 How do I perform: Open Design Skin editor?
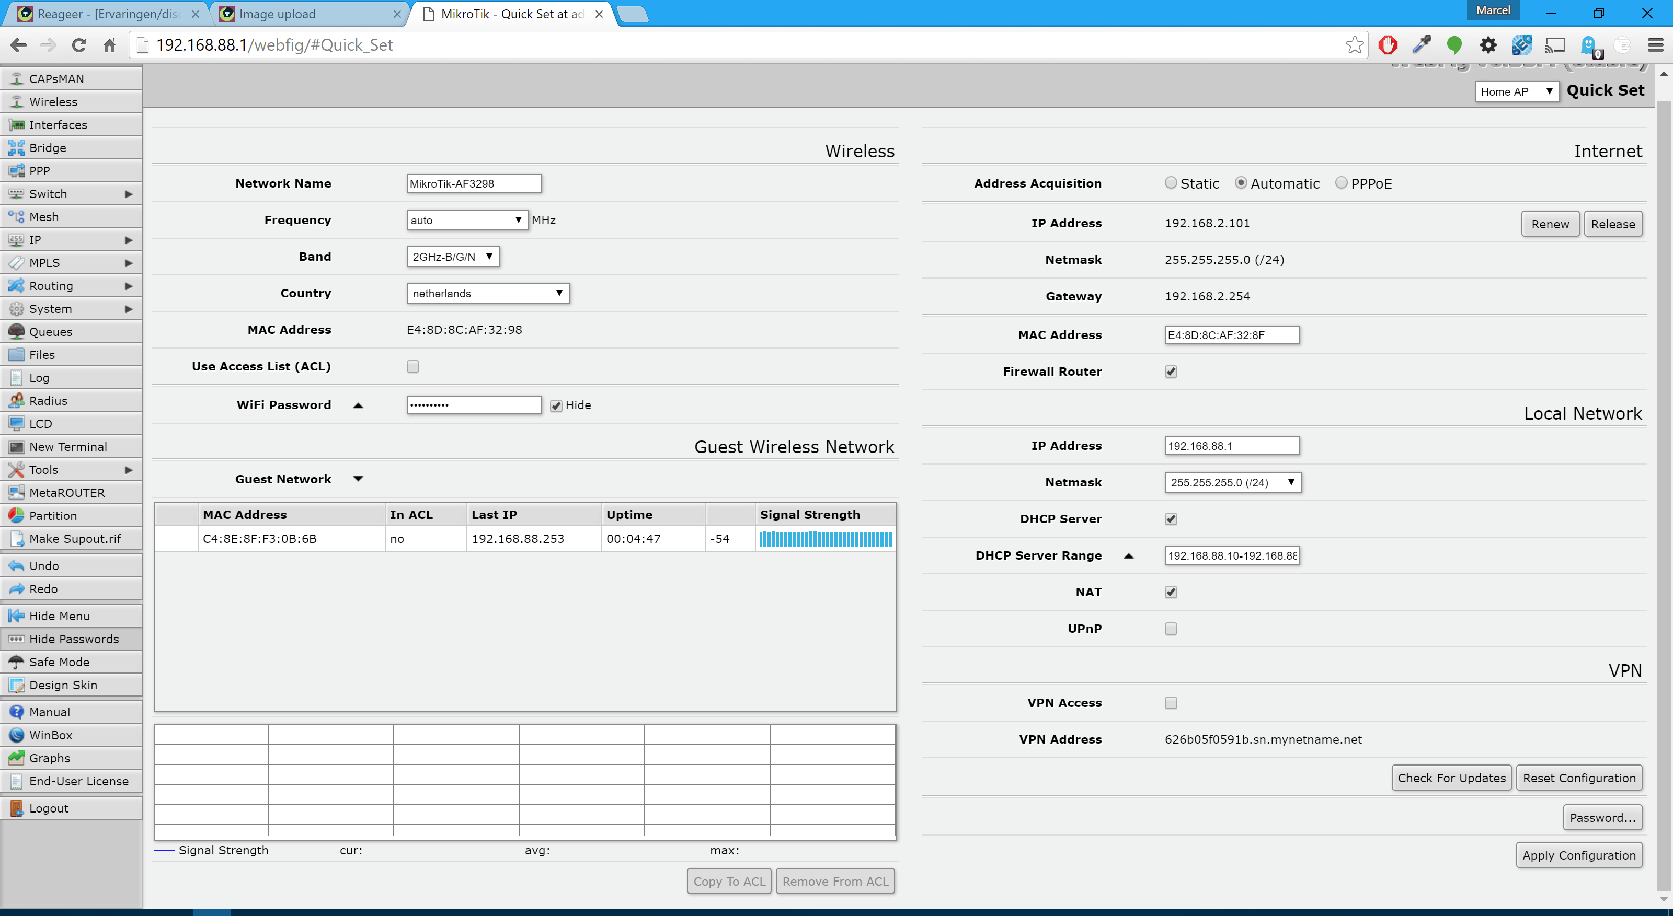[72, 685]
